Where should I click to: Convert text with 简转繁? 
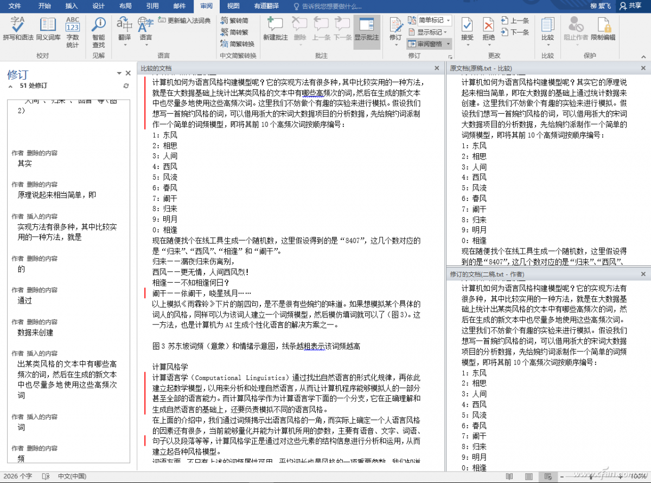234,32
